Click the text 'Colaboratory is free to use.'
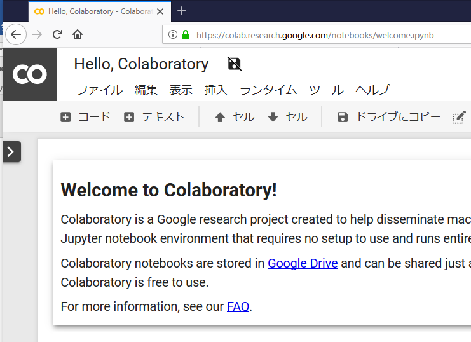This screenshot has width=471, height=342. tap(135, 282)
